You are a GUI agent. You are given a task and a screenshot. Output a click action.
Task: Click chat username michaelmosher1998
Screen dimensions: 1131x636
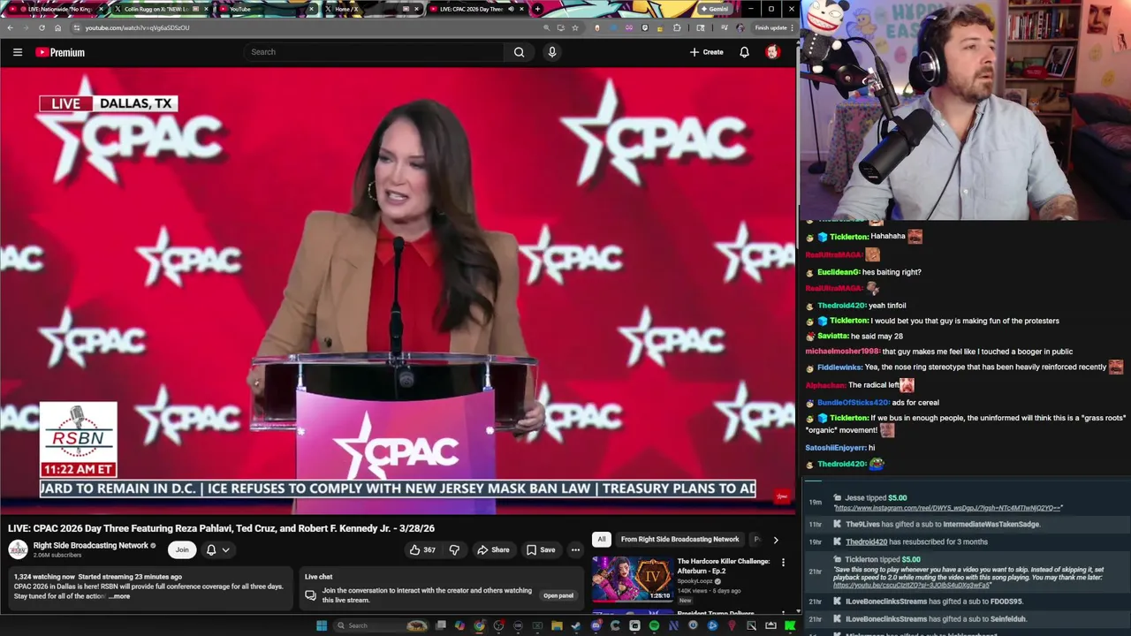pyautogui.click(x=842, y=352)
